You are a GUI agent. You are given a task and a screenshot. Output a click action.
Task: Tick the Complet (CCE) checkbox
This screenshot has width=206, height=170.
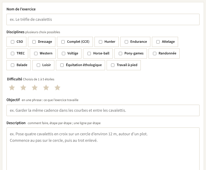pyautogui.click(x=63, y=42)
